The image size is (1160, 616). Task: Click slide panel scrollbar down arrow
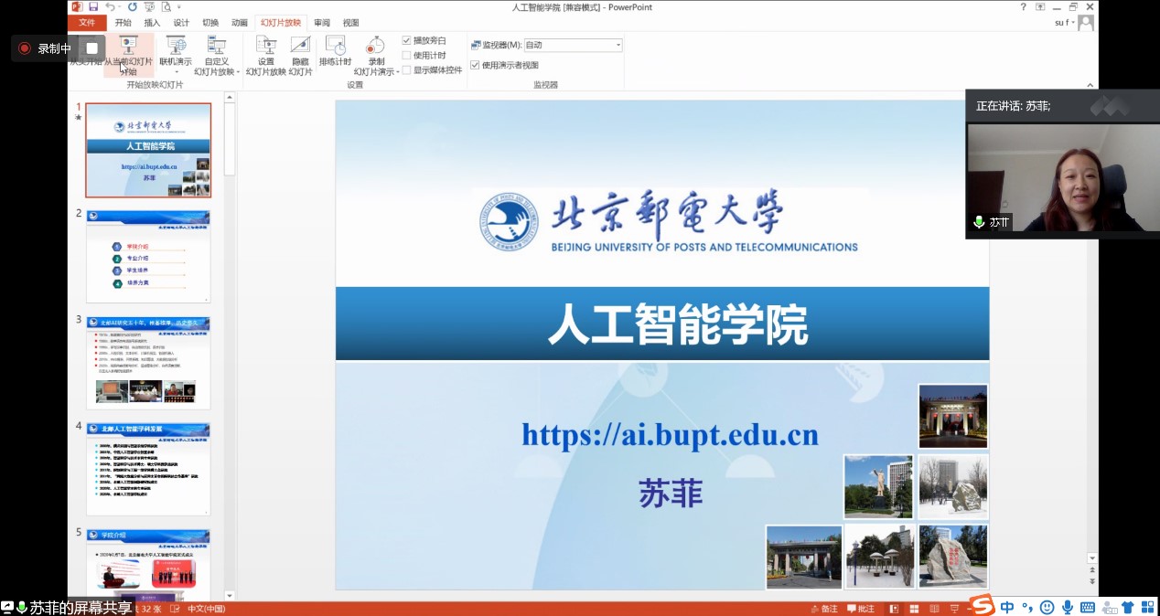point(230,596)
